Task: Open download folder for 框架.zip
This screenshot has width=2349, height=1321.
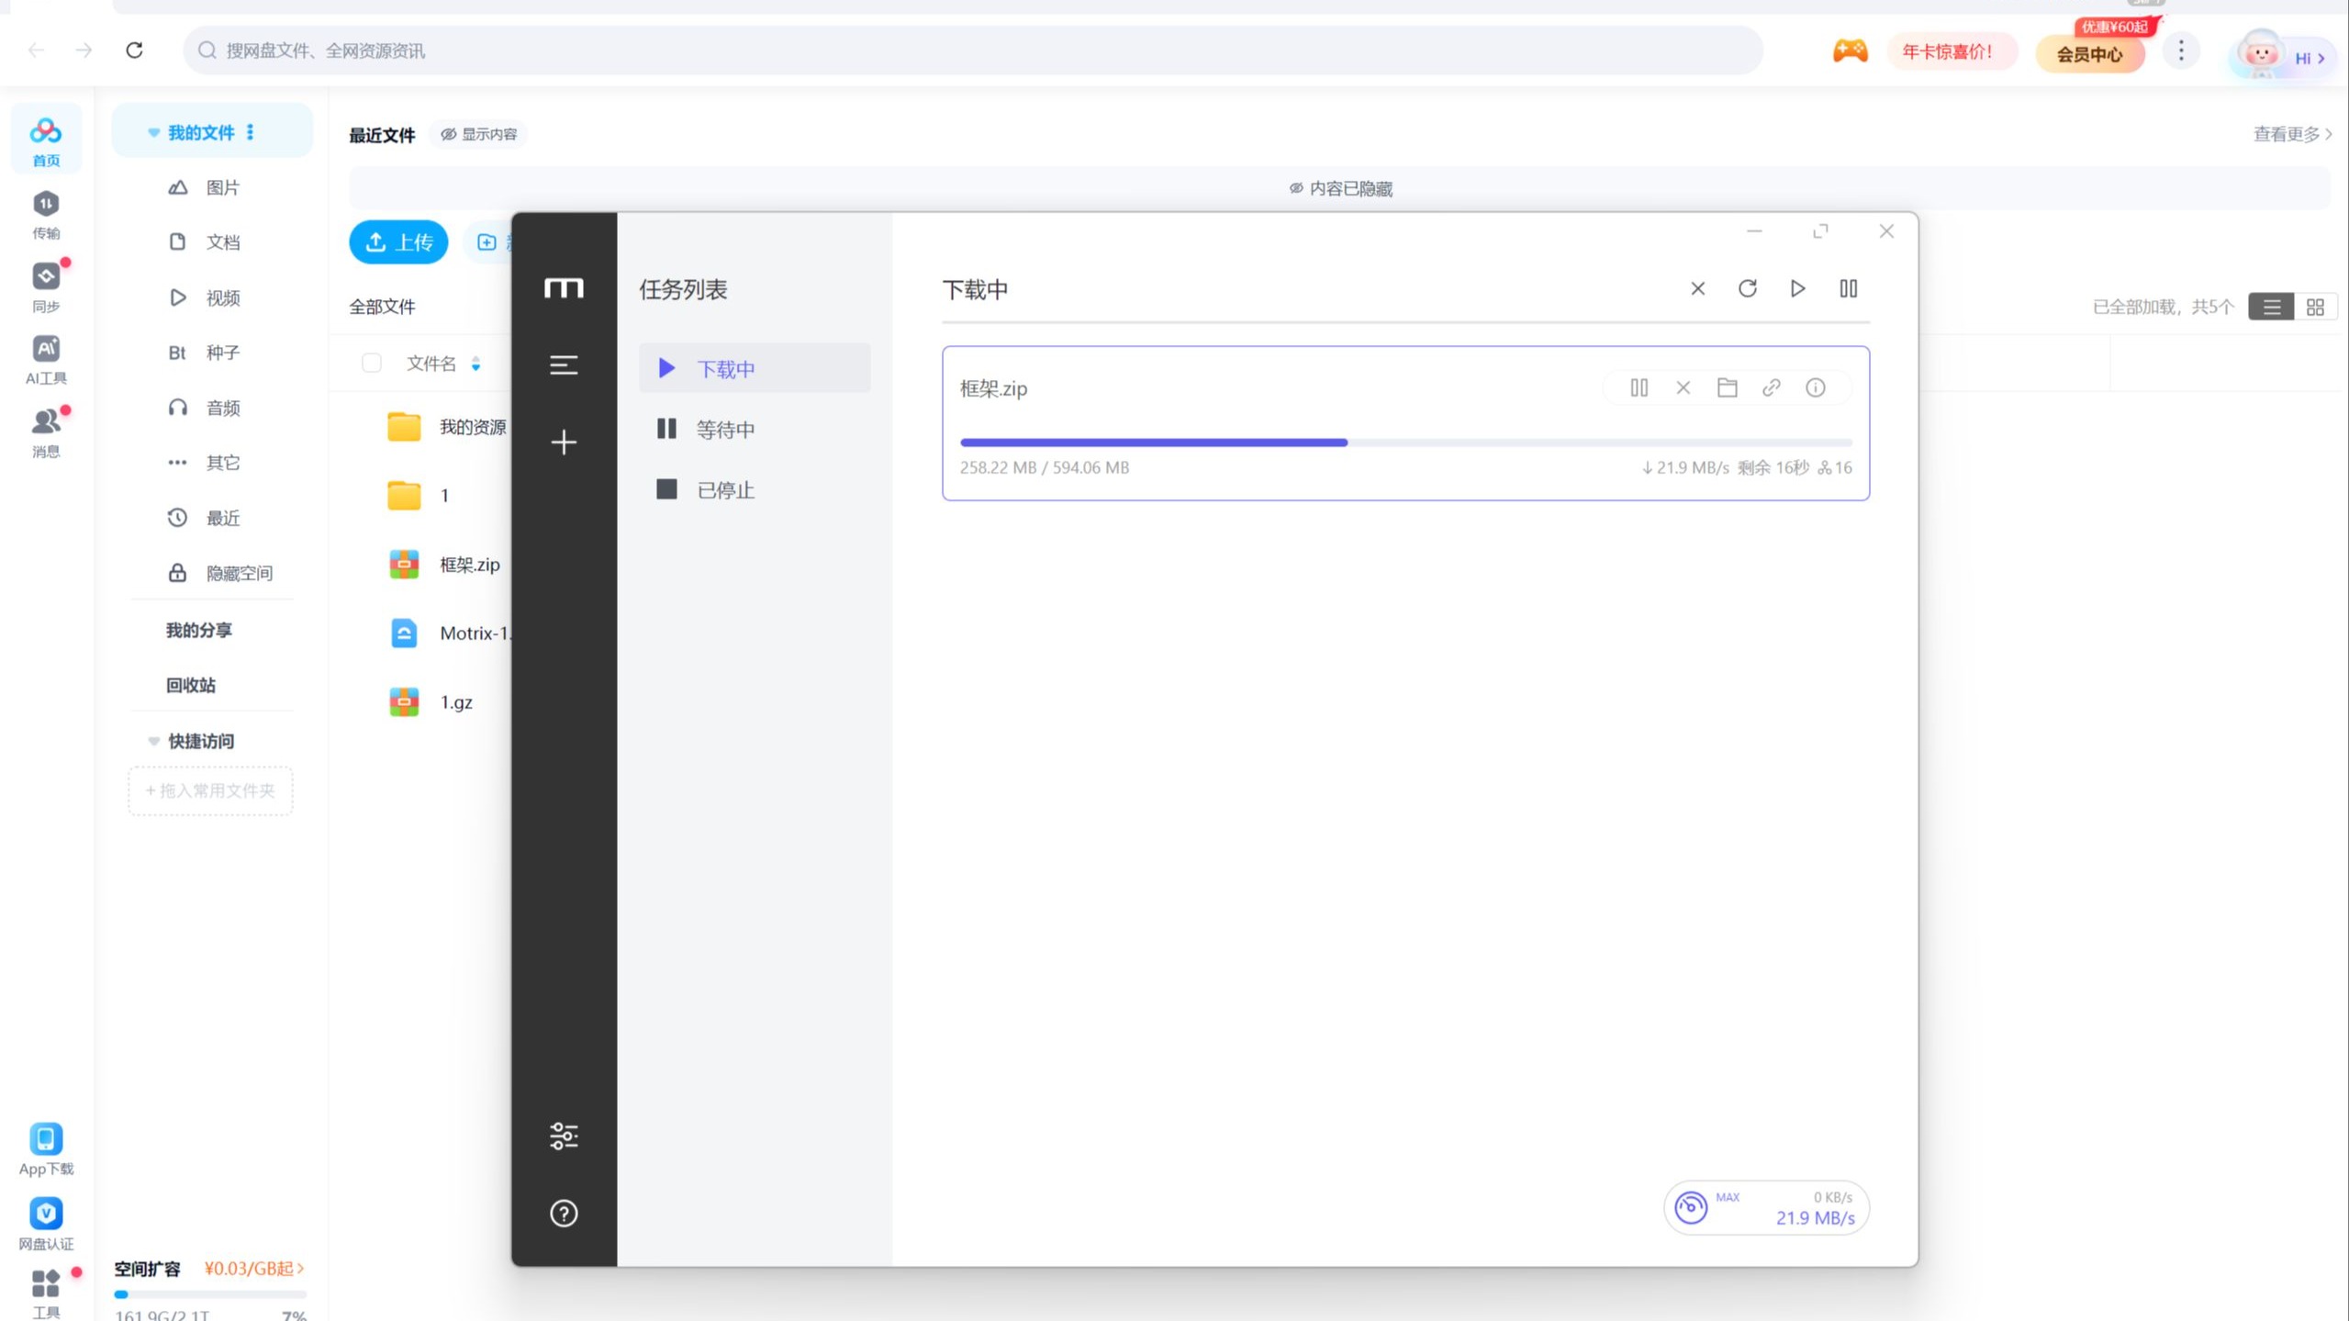Action: point(1727,387)
